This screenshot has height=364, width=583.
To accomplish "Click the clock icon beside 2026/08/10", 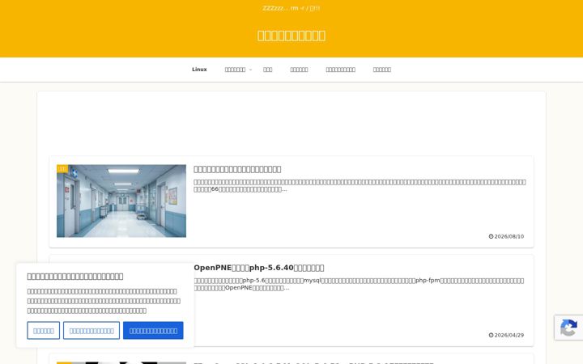I will [491, 236].
